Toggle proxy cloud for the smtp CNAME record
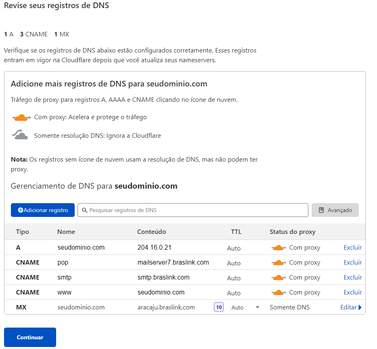The height and width of the screenshot is (349, 377). (x=279, y=278)
